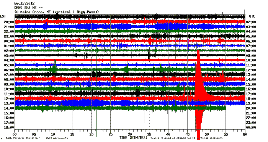Click the '06:00' label on EST axis
Viewport: 268px width, 142px height.
(9, 70)
